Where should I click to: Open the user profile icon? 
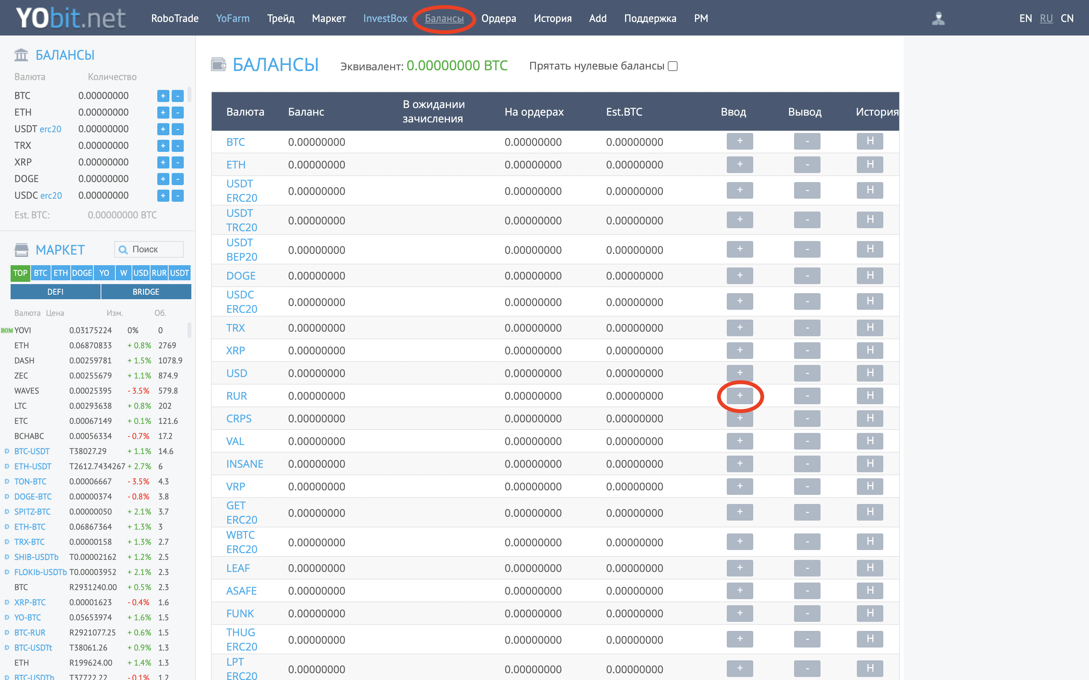tap(938, 19)
